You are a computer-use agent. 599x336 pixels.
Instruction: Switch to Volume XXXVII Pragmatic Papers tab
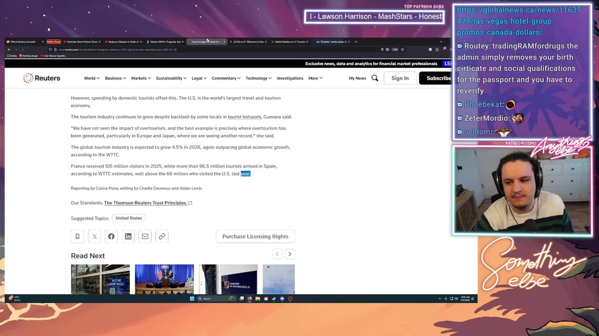pyautogui.click(x=165, y=42)
